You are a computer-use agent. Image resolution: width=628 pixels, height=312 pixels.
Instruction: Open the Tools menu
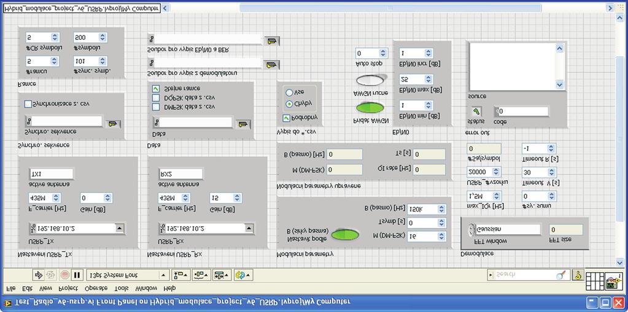click(122, 288)
